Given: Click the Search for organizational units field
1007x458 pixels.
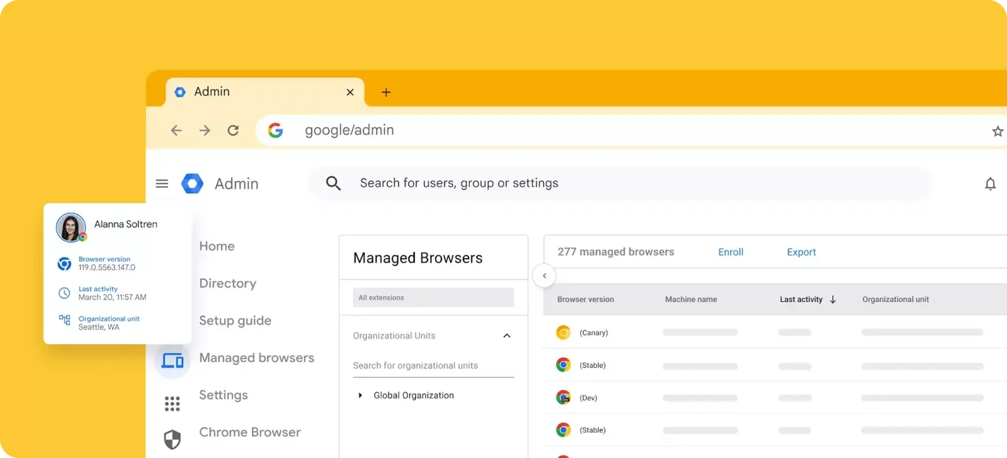Looking at the screenshot, I should pos(433,366).
